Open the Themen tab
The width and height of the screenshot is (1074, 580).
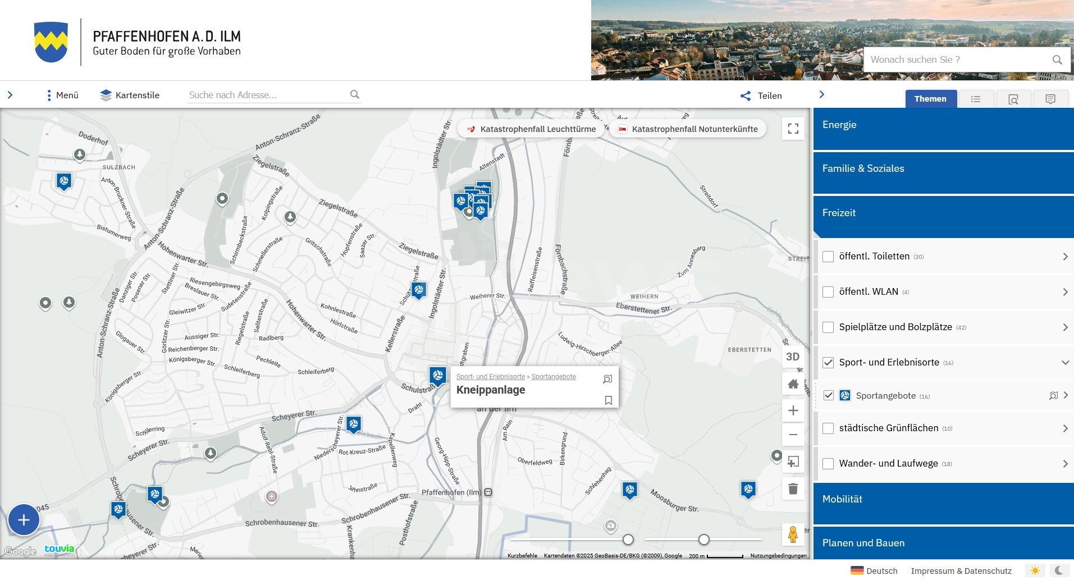pos(930,99)
